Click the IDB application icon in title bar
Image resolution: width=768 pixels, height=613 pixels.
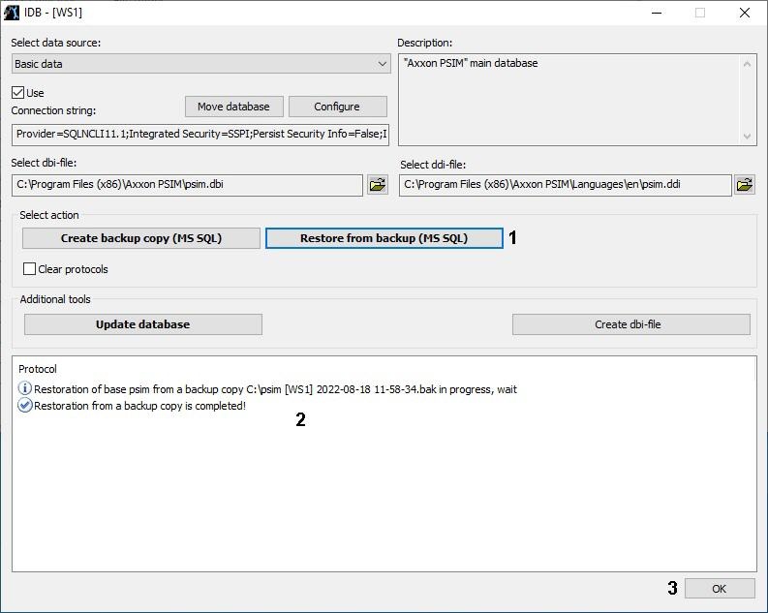point(12,13)
